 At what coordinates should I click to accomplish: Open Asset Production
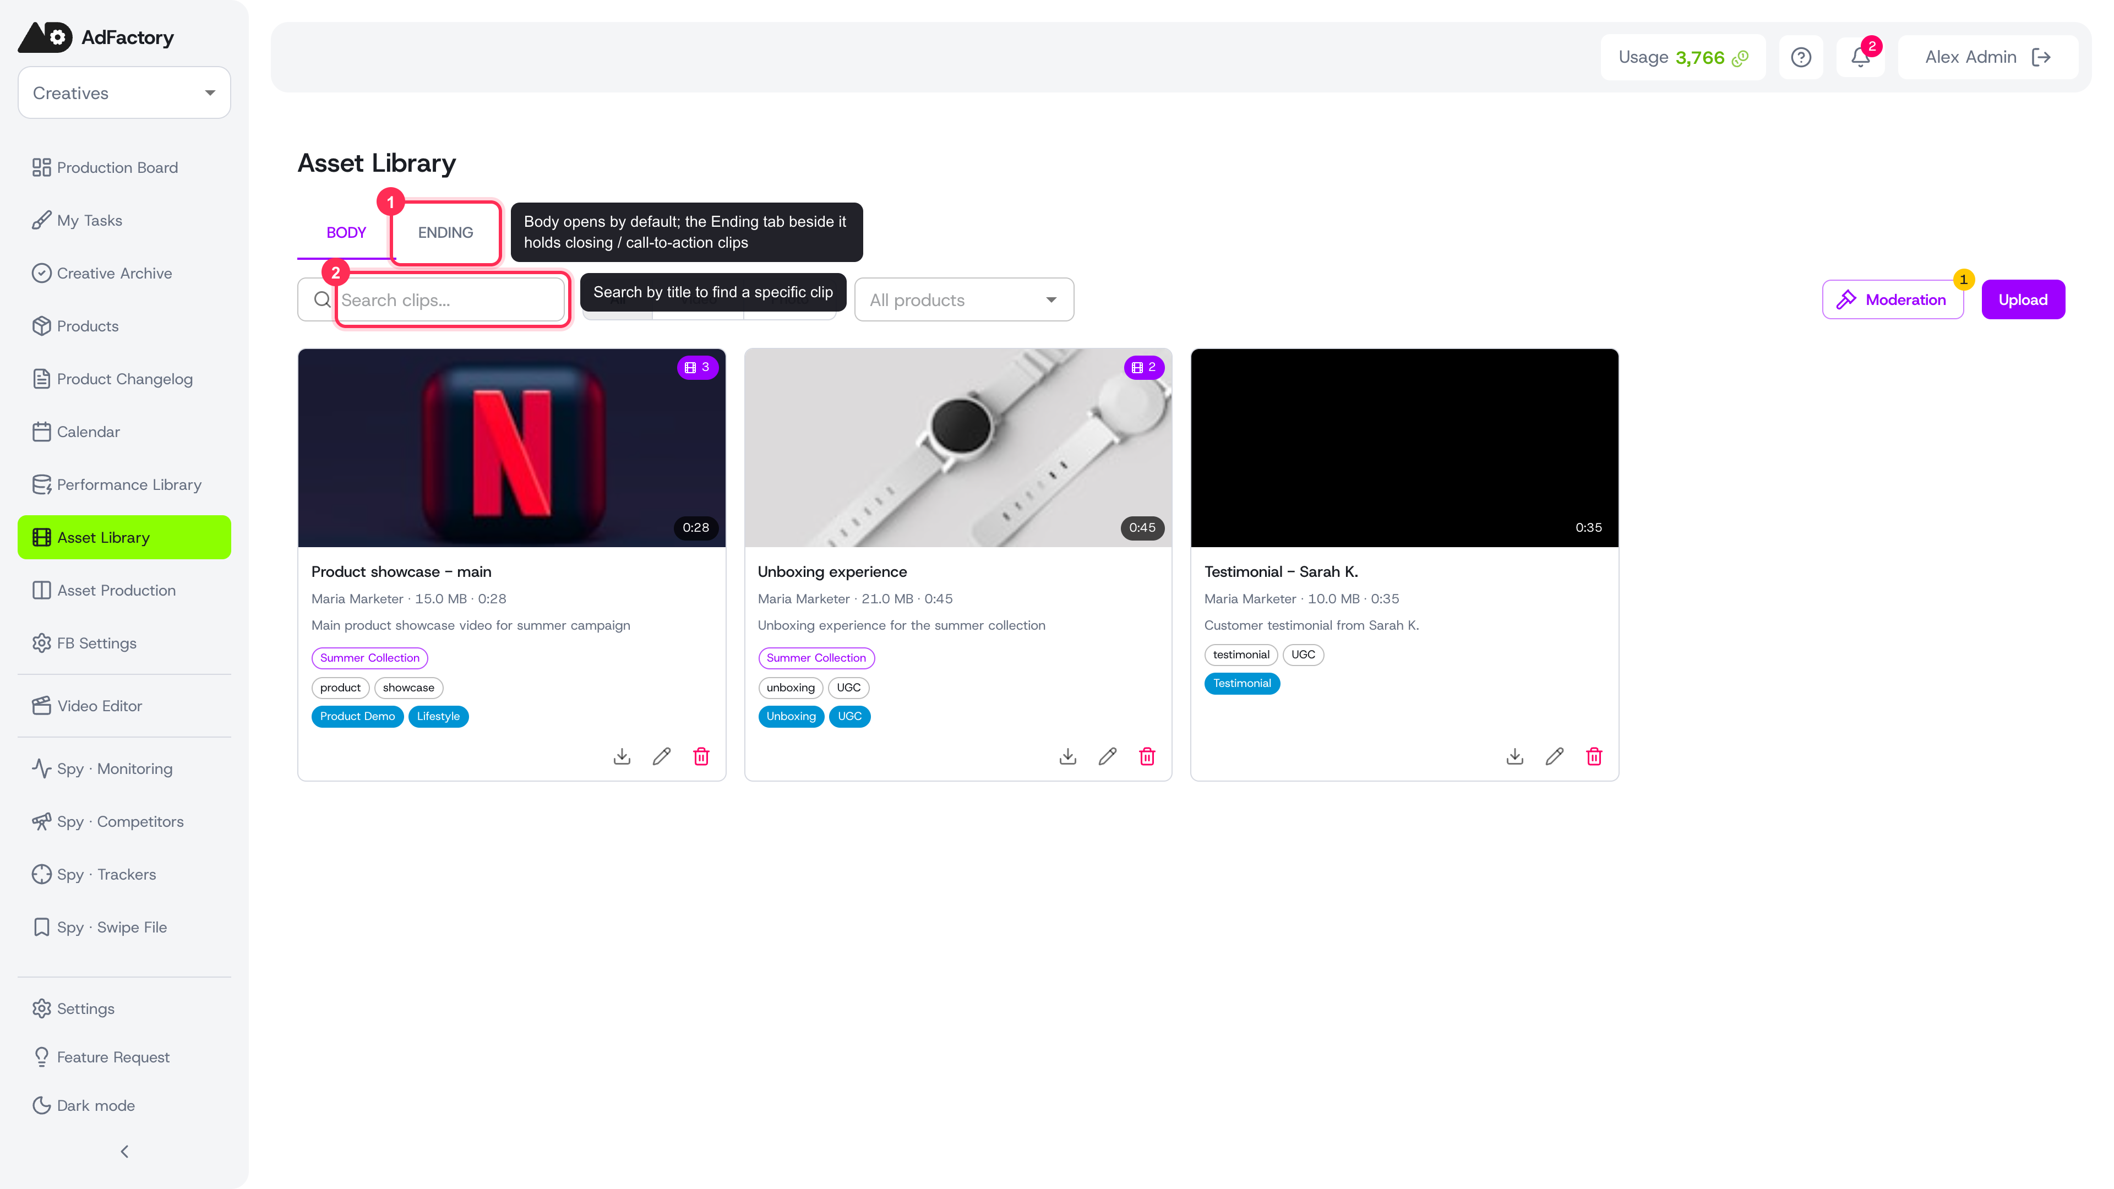click(124, 590)
